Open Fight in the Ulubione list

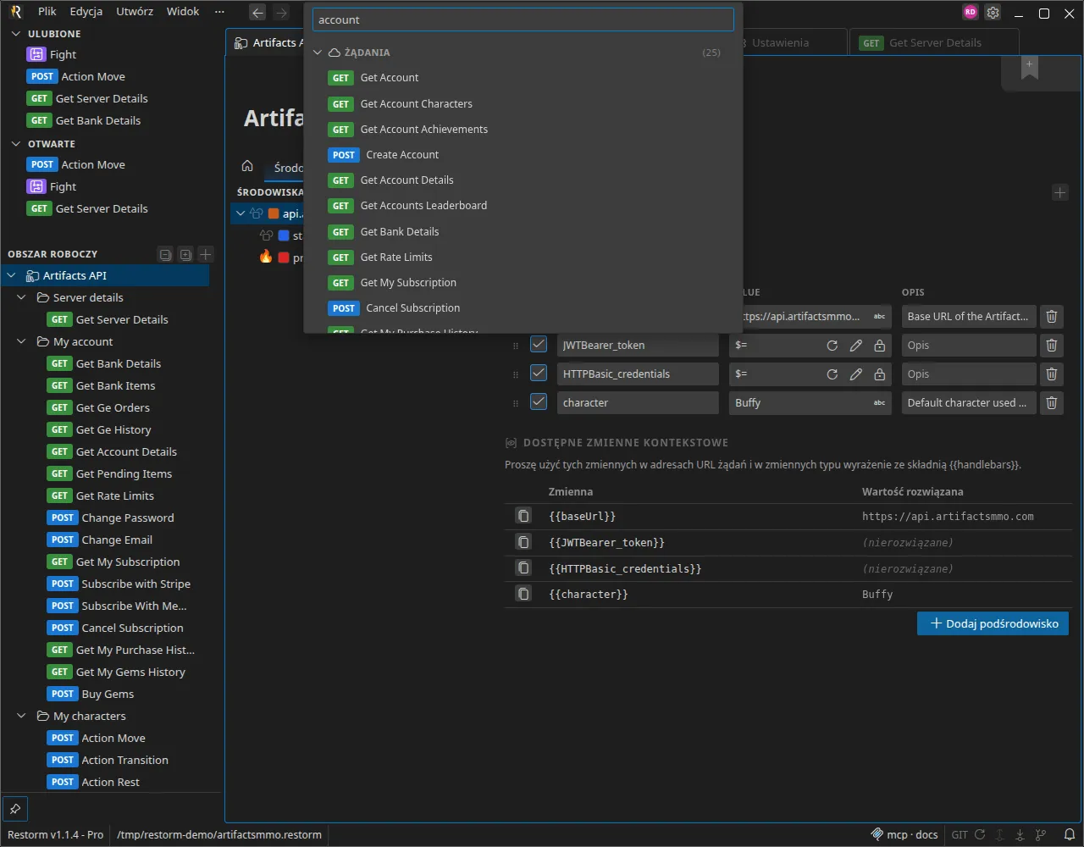[63, 54]
